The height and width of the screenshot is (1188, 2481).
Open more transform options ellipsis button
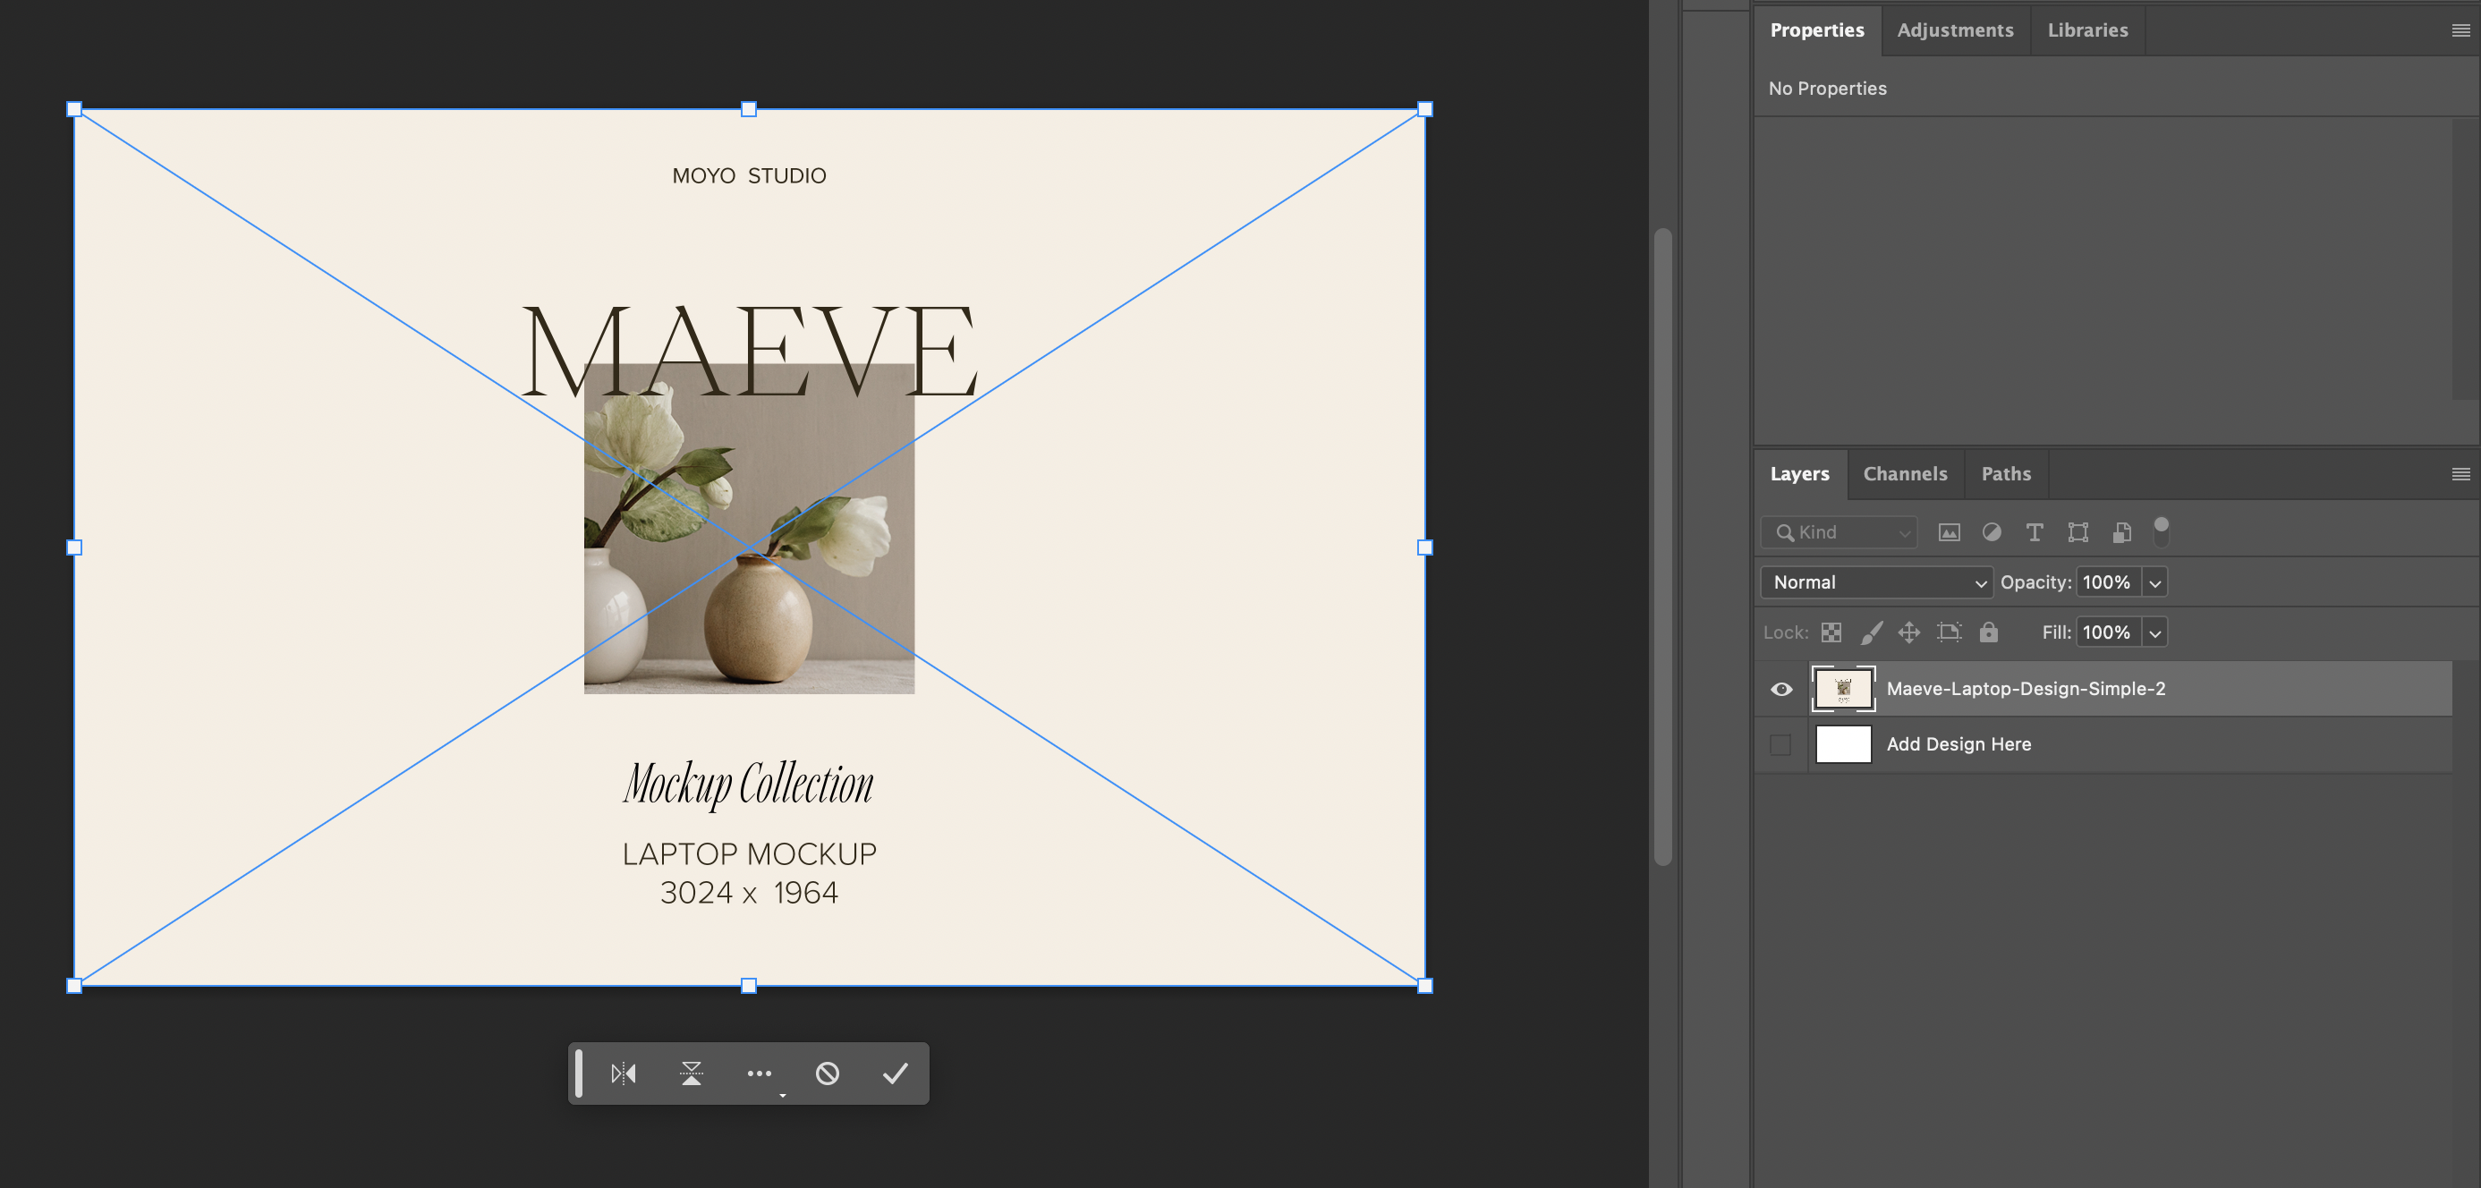click(760, 1073)
